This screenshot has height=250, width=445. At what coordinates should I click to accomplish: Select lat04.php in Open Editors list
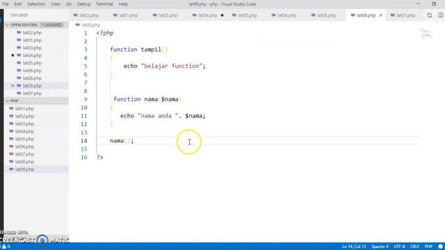click(x=32, y=56)
